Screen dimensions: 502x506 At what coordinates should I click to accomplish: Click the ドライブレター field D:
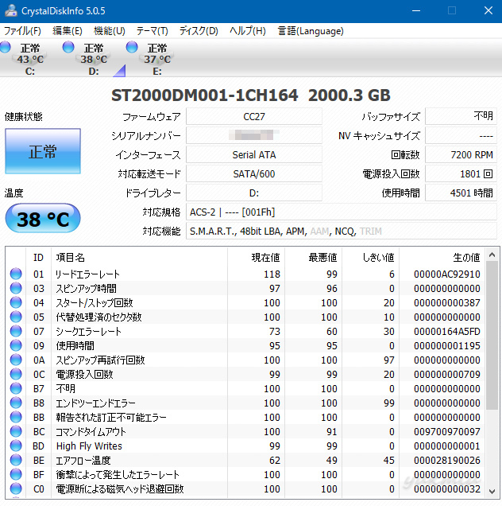[254, 193]
